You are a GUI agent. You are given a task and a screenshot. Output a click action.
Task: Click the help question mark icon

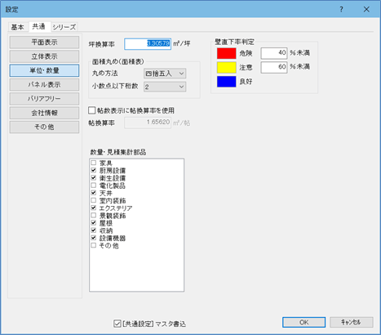click(x=341, y=10)
